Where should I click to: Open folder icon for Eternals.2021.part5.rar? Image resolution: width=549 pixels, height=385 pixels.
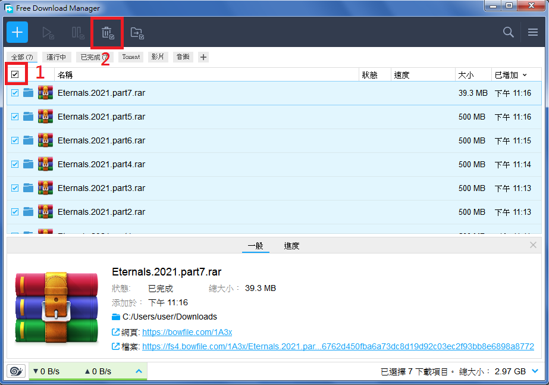(x=28, y=117)
